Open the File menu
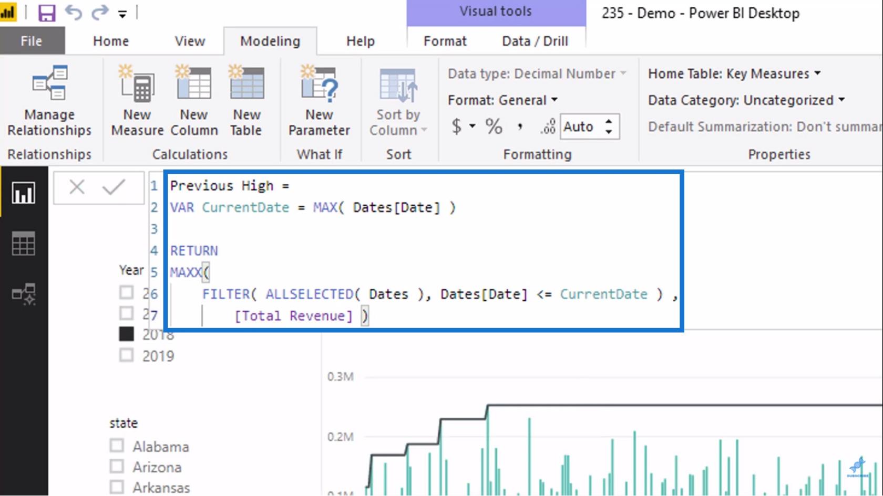 tap(32, 41)
